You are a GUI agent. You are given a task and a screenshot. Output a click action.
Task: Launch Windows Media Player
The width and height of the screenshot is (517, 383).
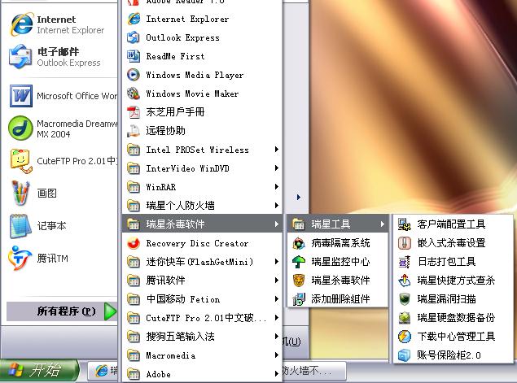(202, 75)
